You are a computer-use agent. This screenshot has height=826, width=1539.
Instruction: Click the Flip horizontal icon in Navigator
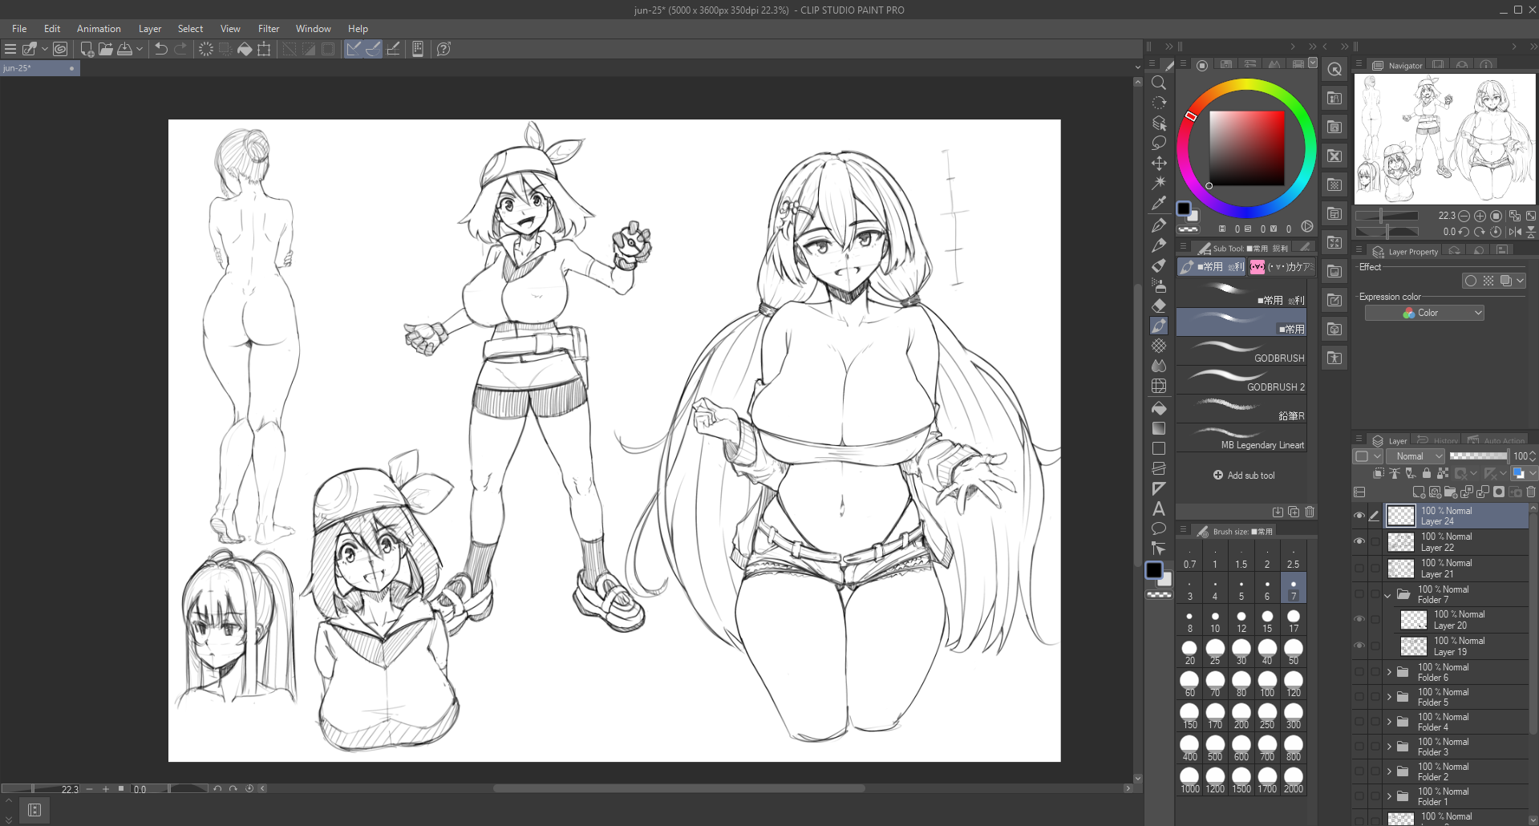pyautogui.click(x=1515, y=232)
